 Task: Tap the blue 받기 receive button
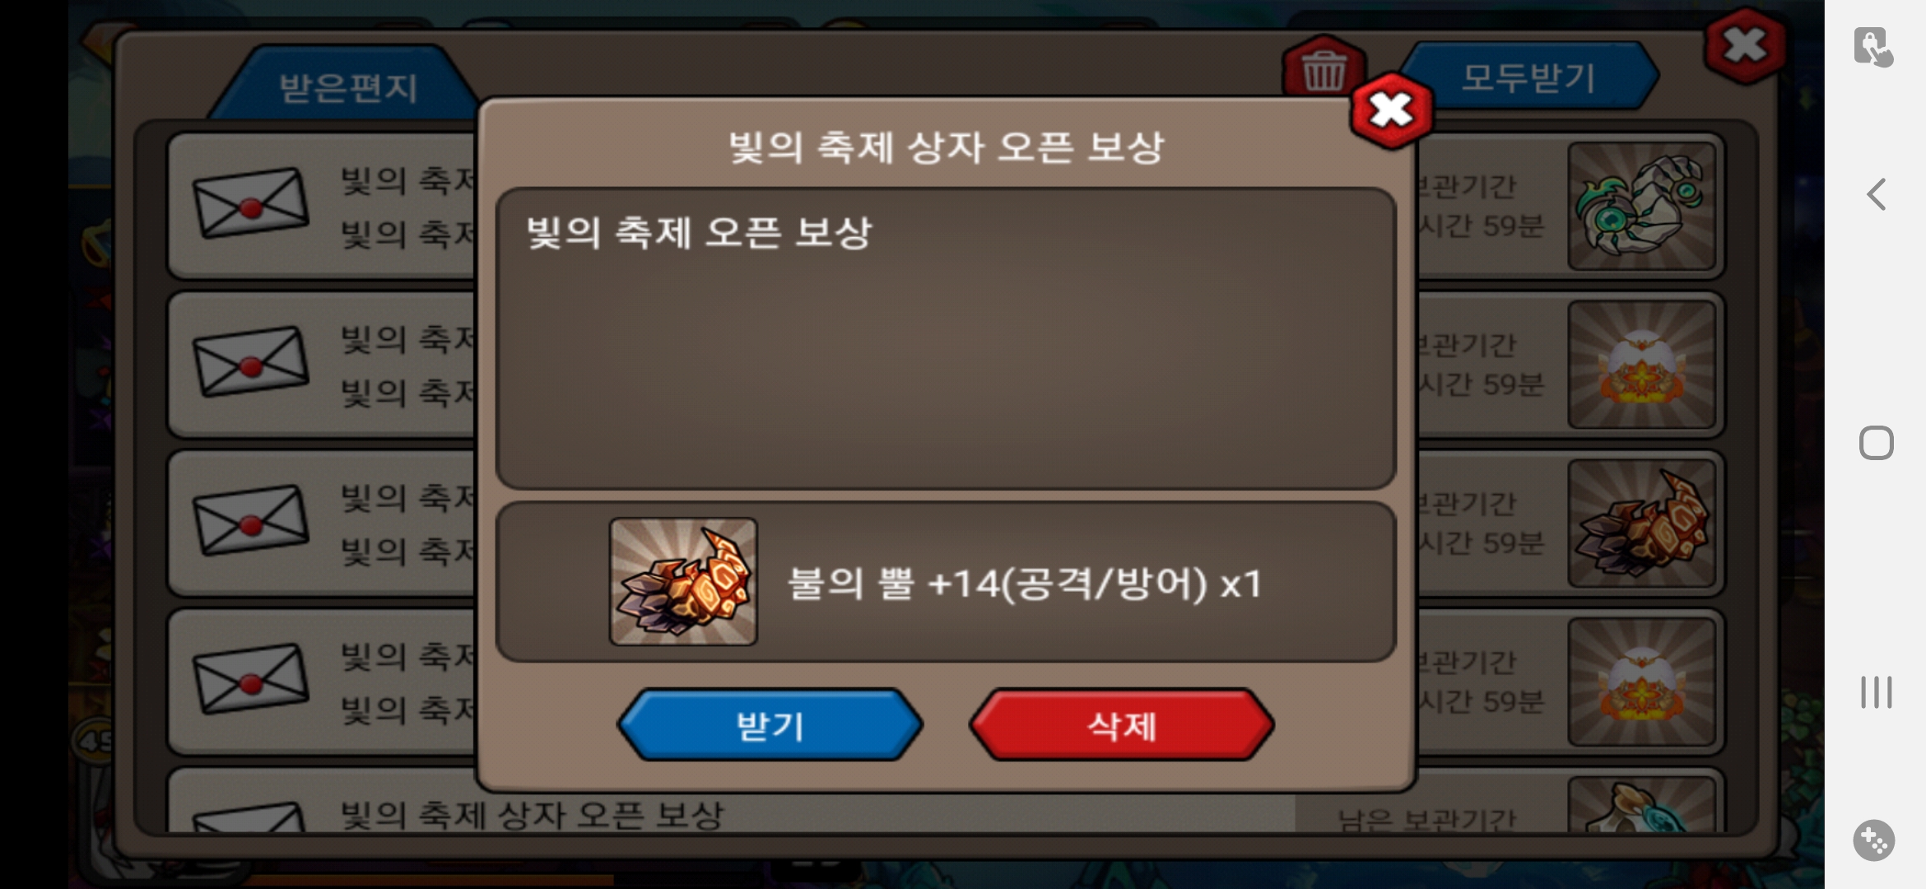click(770, 725)
